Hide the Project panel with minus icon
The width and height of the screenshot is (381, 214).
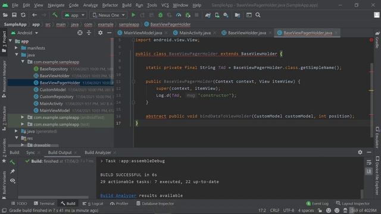click(x=110, y=33)
